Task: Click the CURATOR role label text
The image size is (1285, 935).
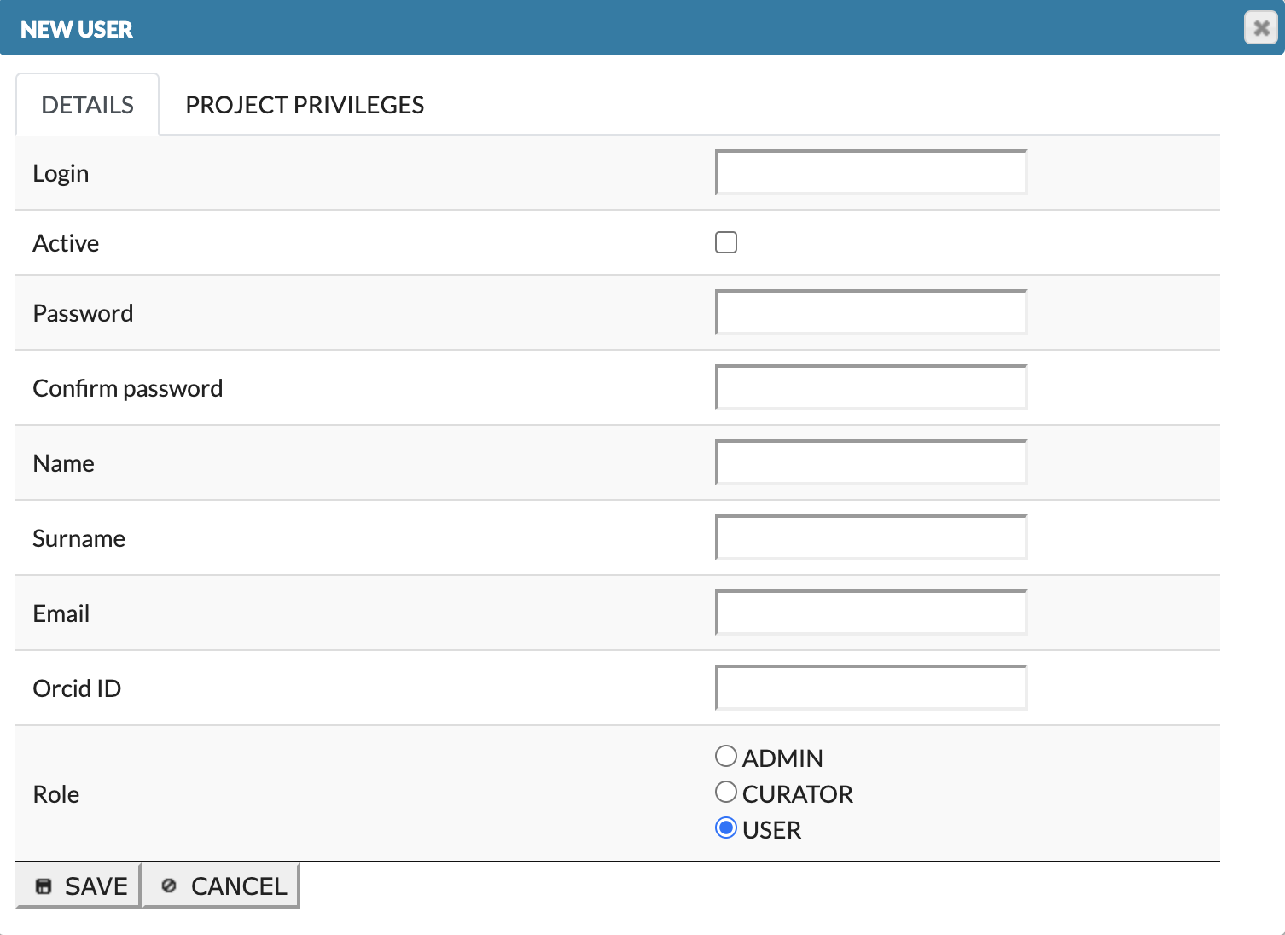Action: 797,794
